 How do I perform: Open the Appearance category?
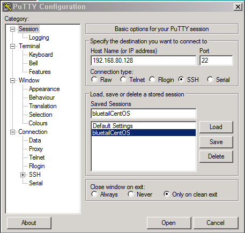coord(44,89)
